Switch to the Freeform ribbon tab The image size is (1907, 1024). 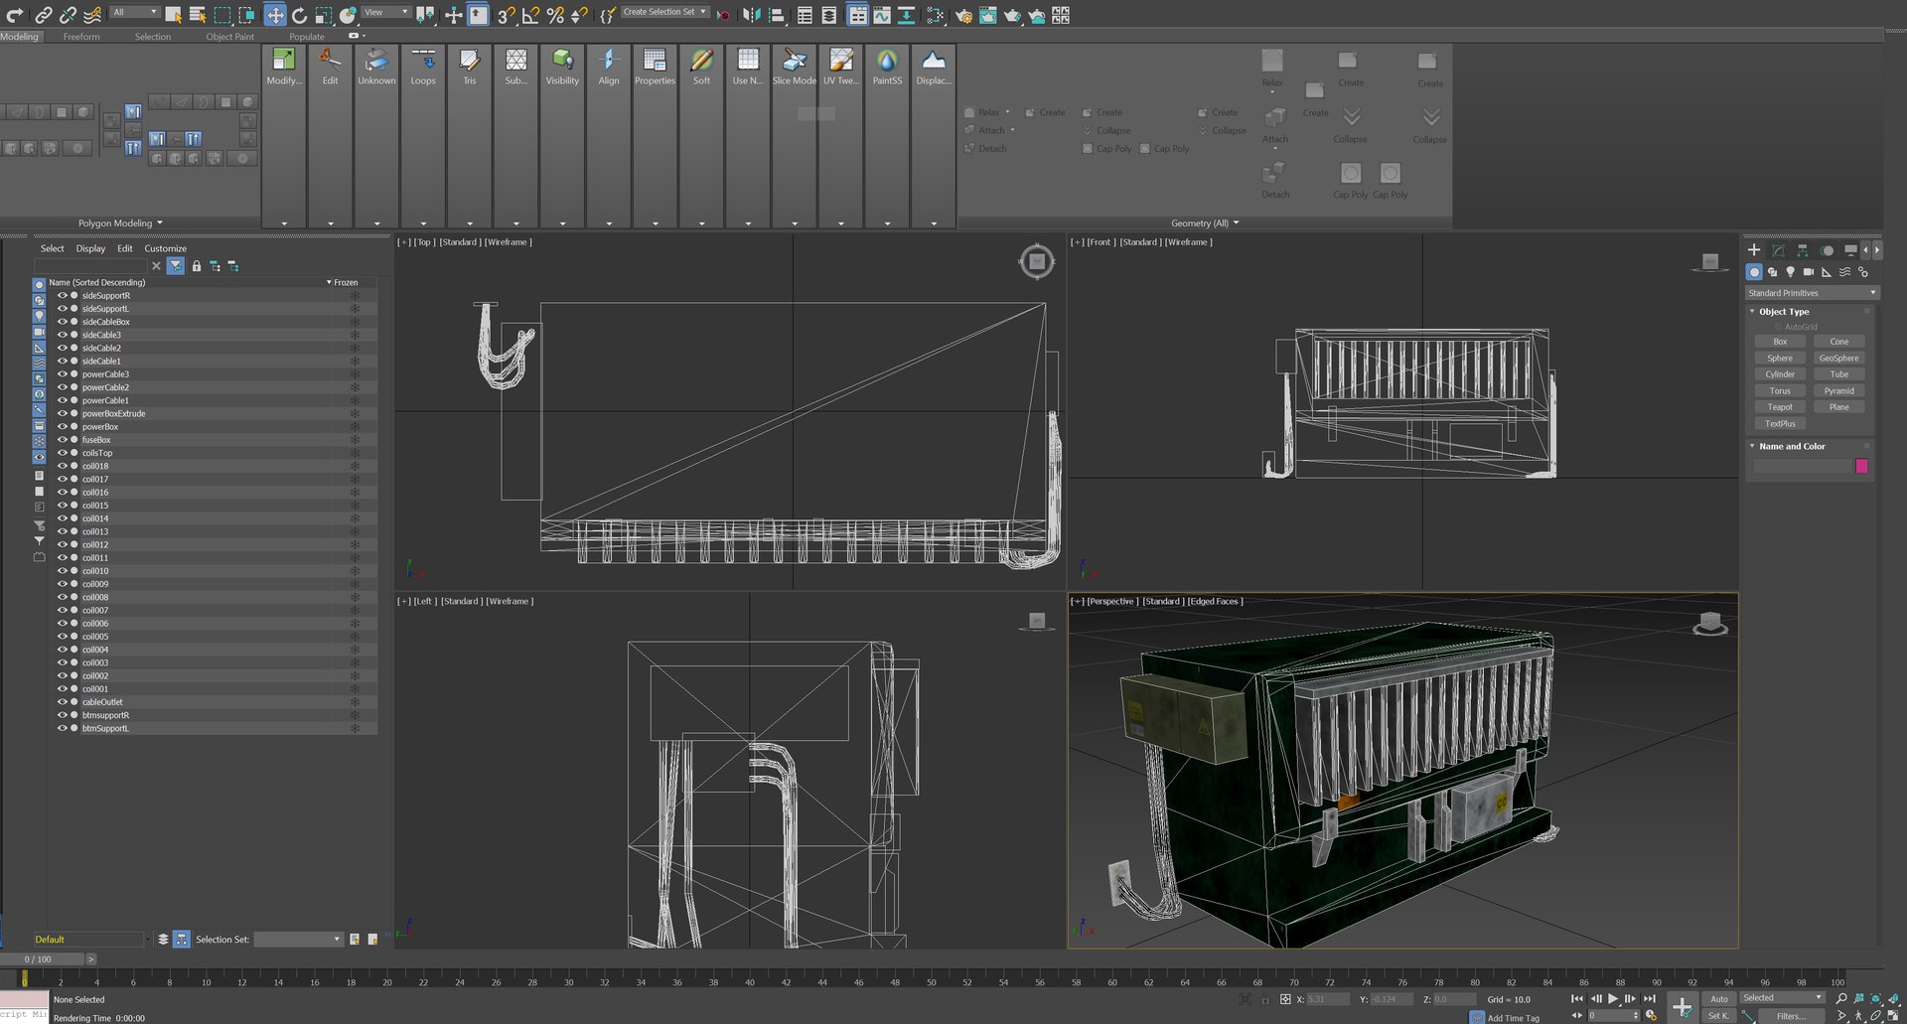pyautogui.click(x=81, y=37)
